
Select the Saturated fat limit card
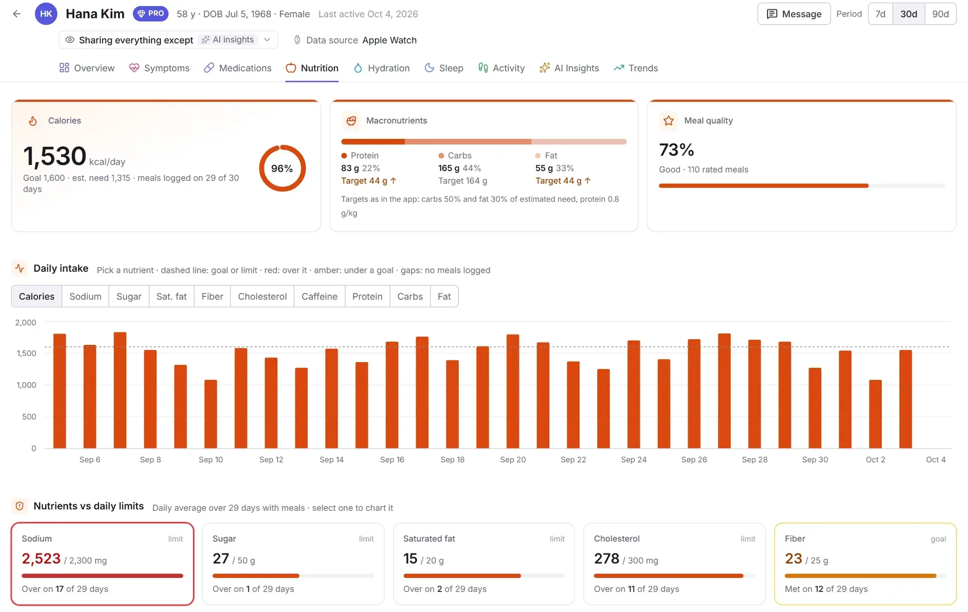[484, 564]
